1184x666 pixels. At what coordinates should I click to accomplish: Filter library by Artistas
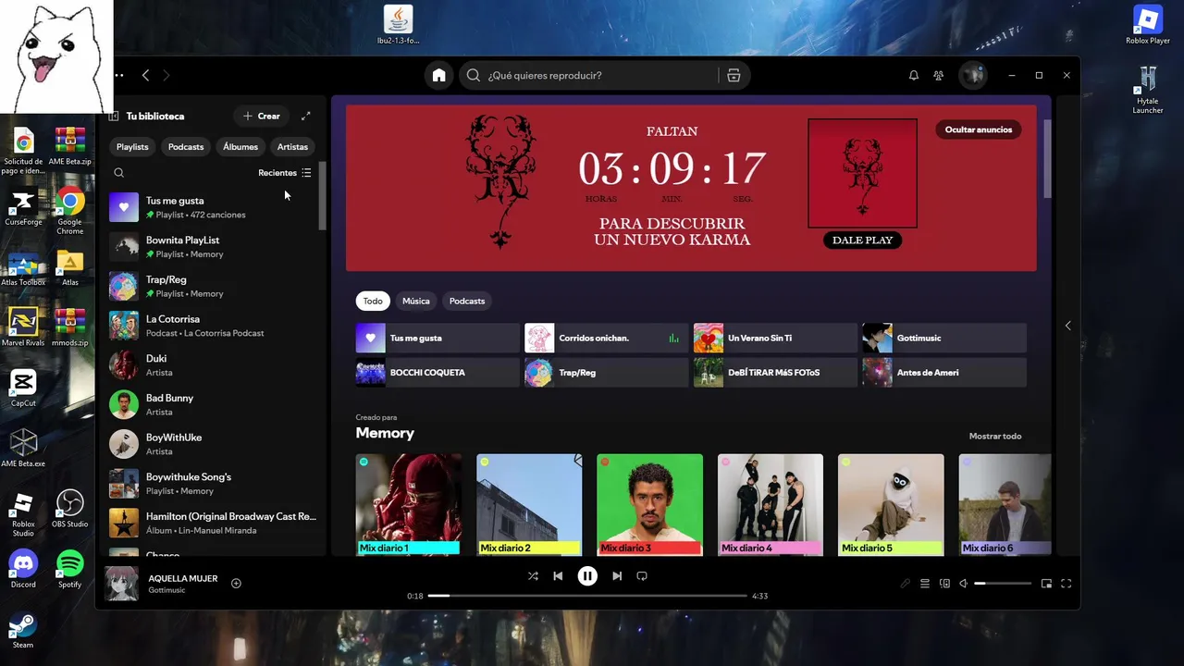pos(292,147)
